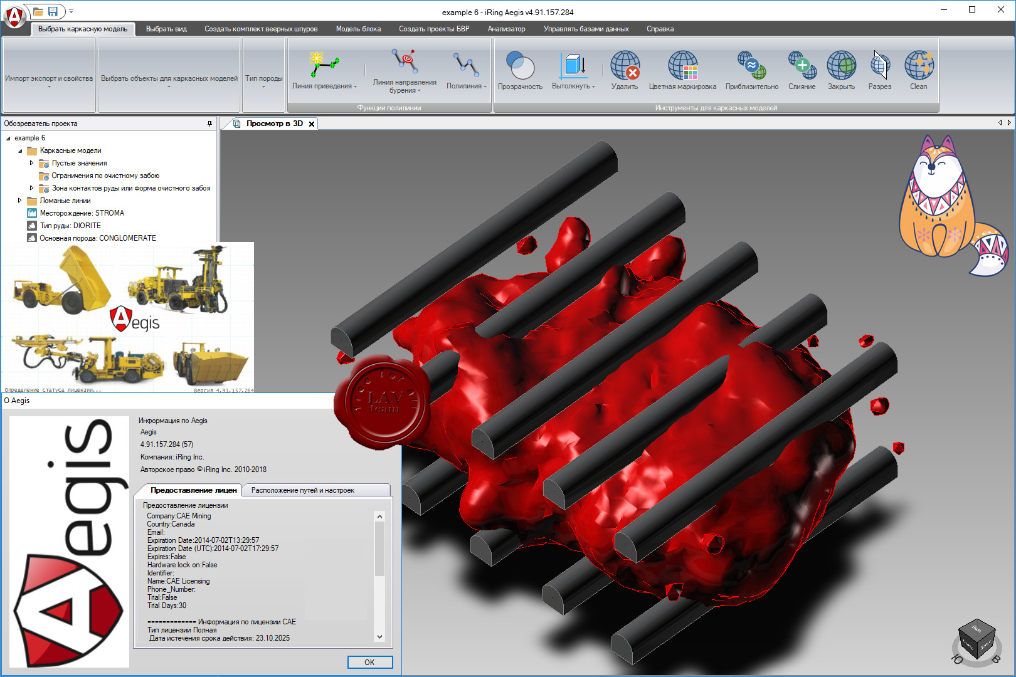Click the Месторождение: STROMA item icon
Image resolution: width=1016 pixels, height=677 pixels.
(x=32, y=213)
